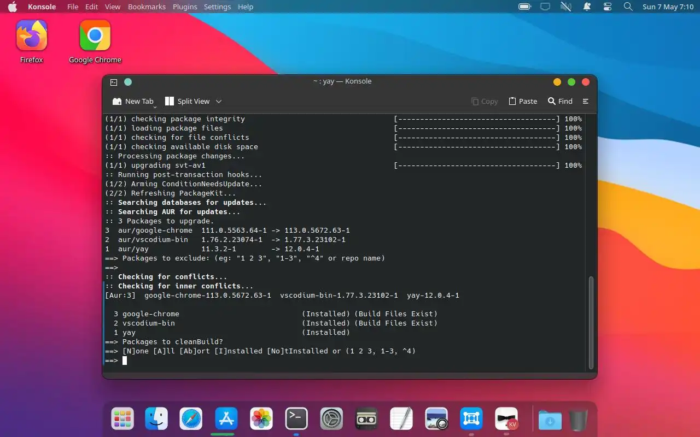Viewport: 700px width, 437px height.
Task: Click the New Tab button
Action: pos(133,101)
